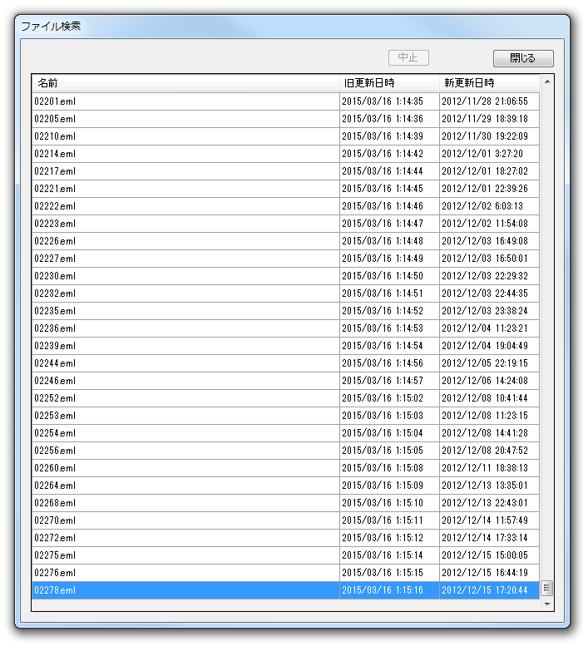
Task: Select the row 02201.eml
Action: (x=285, y=101)
